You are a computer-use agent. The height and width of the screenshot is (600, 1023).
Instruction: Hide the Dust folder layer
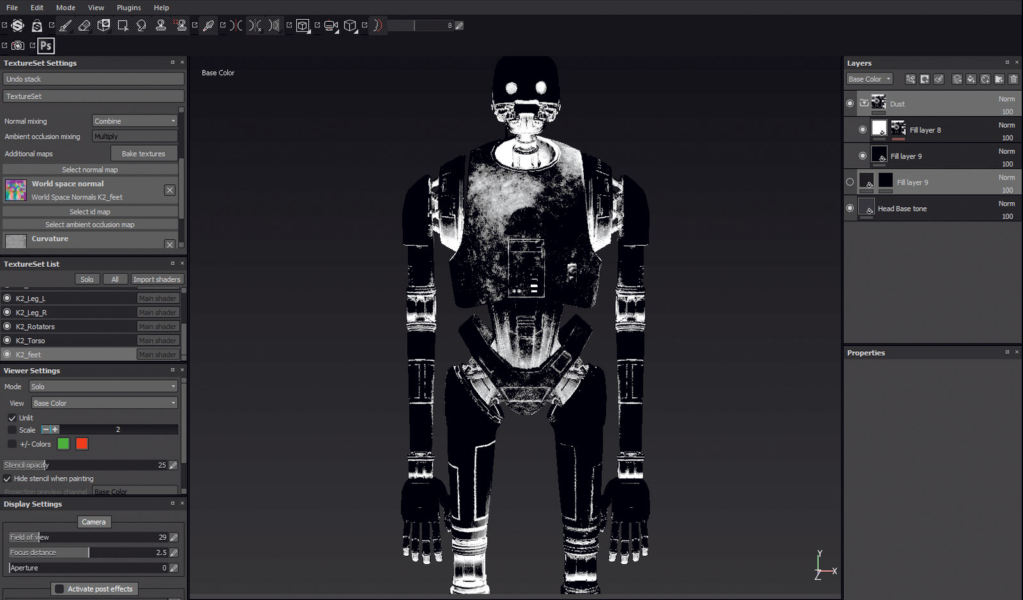point(850,104)
